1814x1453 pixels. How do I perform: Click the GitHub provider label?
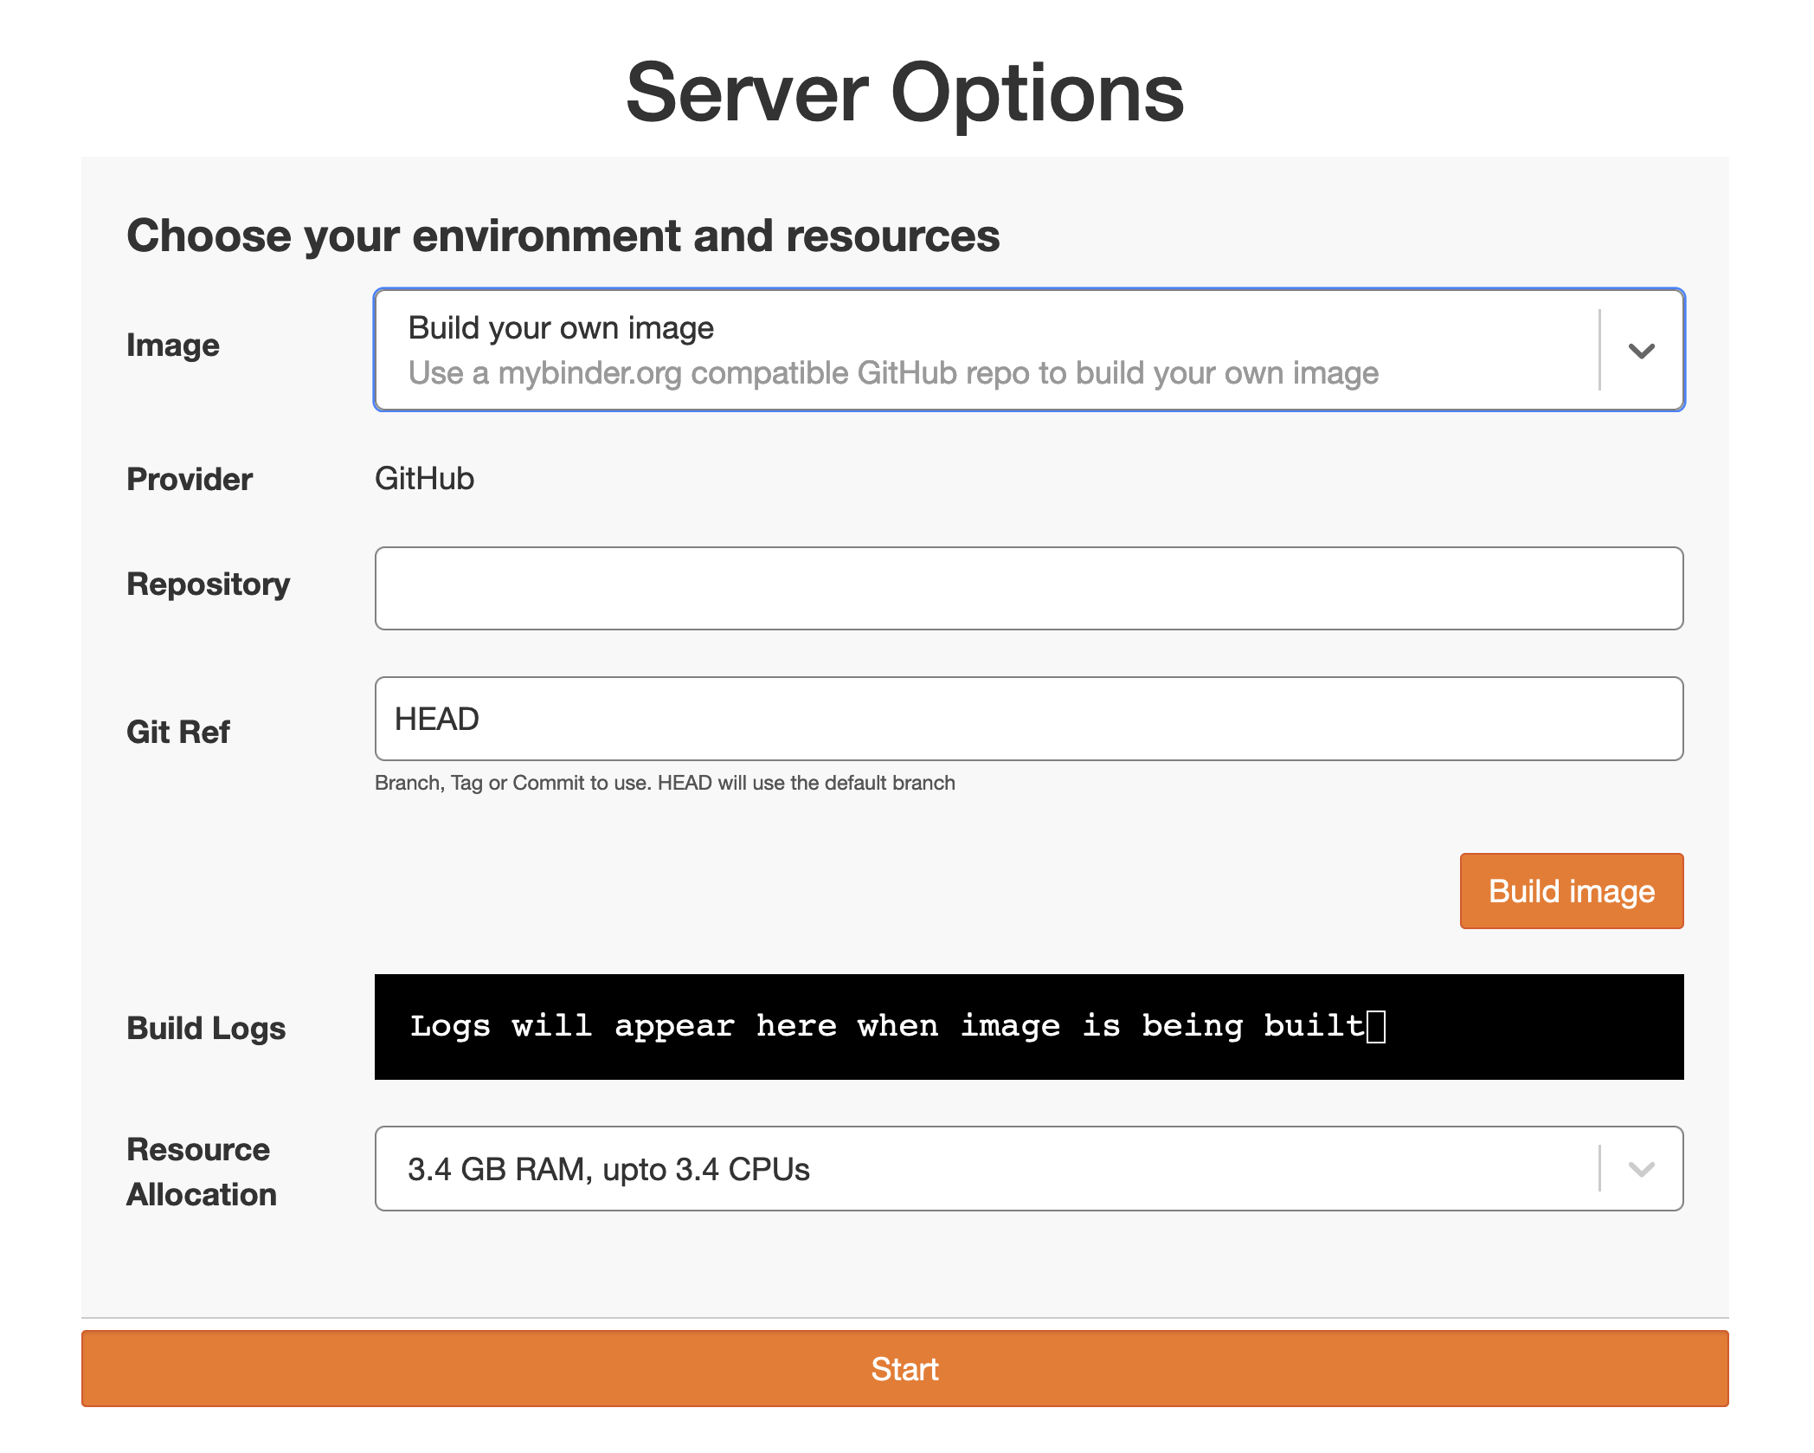(x=425, y=478)
